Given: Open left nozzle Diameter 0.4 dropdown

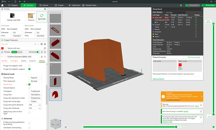Looking at the screenshot, I should 17,32.
